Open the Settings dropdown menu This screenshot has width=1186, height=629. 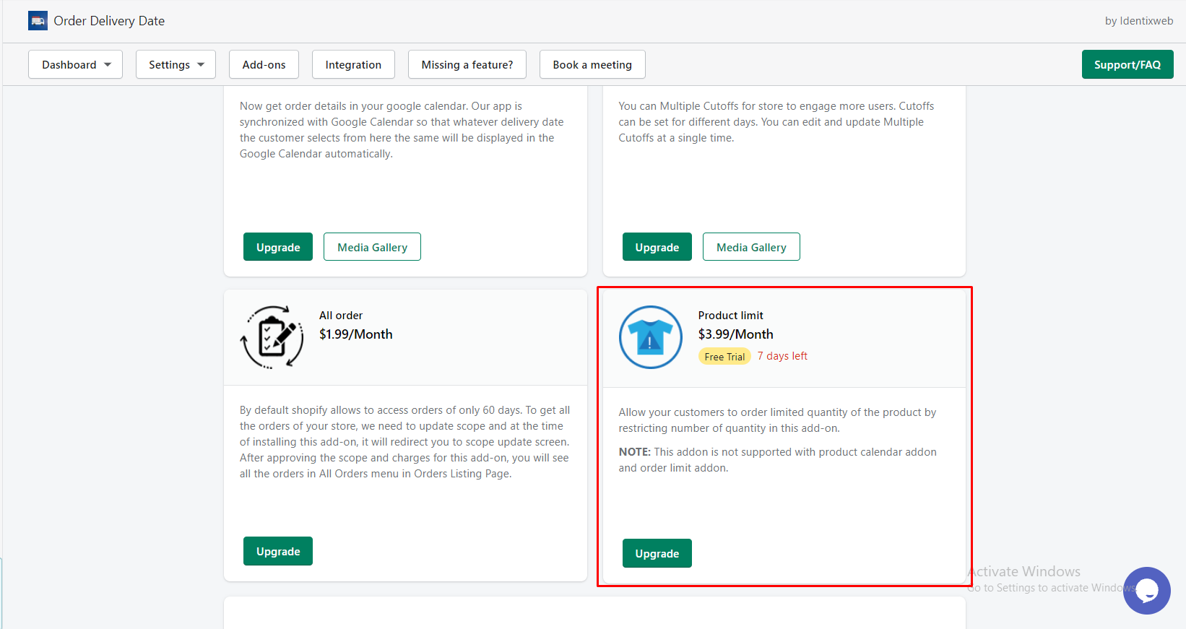click(x=176, y=64)
